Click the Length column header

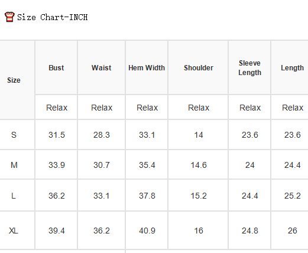pos(292,68)
